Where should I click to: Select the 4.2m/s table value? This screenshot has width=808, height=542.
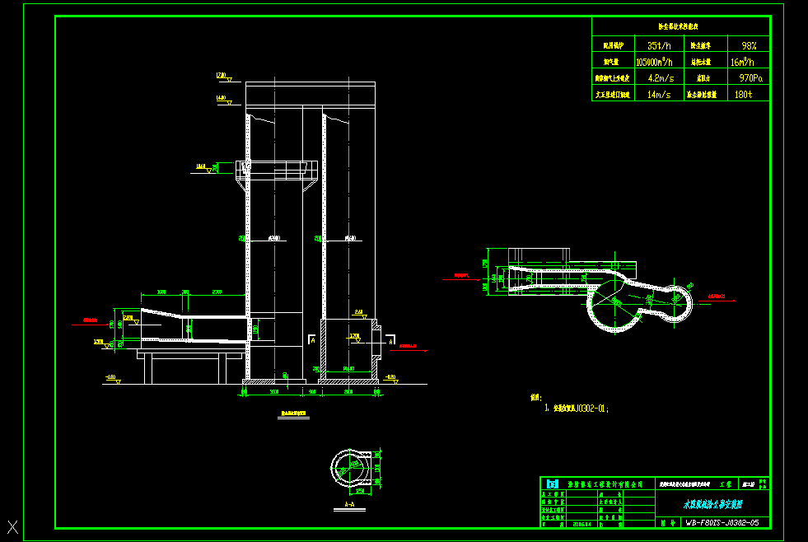coord(661,78)
